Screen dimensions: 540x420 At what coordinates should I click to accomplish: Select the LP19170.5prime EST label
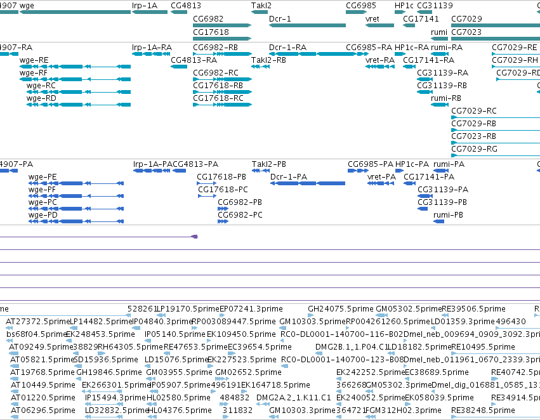point(188,309)
